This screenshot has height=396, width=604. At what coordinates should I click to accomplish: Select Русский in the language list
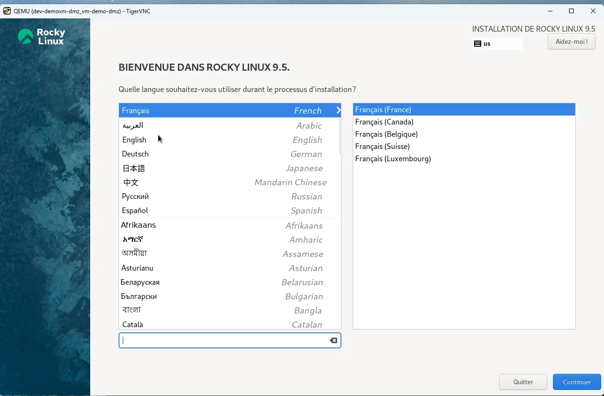[x=136, y=196]
